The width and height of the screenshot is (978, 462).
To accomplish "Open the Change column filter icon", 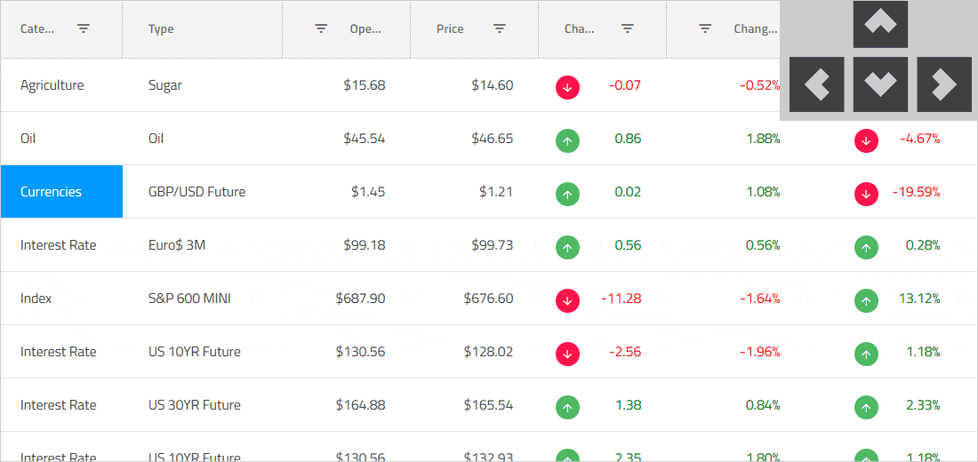I will click(627, 28).
